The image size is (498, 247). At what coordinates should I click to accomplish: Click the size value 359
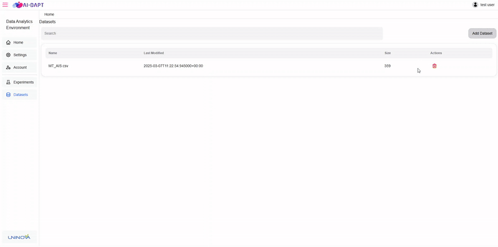coord(388,65)
